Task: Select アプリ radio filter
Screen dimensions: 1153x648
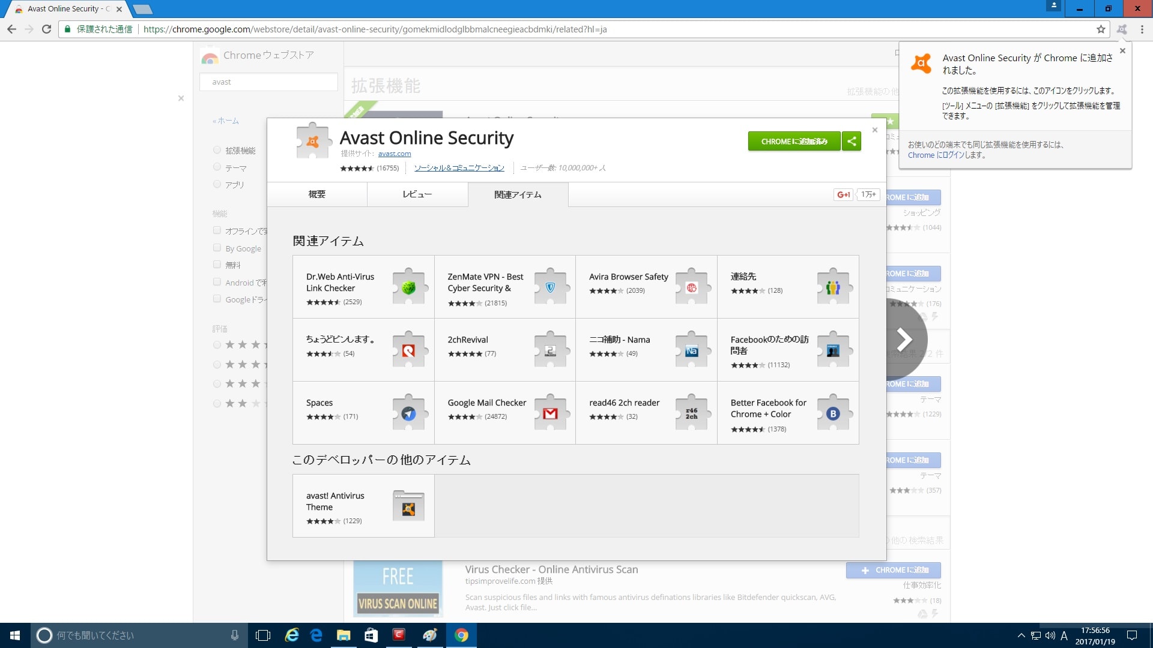Action: (x=217, y=184)
